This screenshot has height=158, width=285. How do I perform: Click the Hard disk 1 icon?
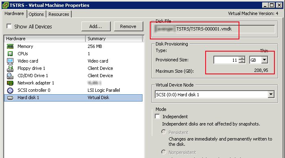point(10,98)
